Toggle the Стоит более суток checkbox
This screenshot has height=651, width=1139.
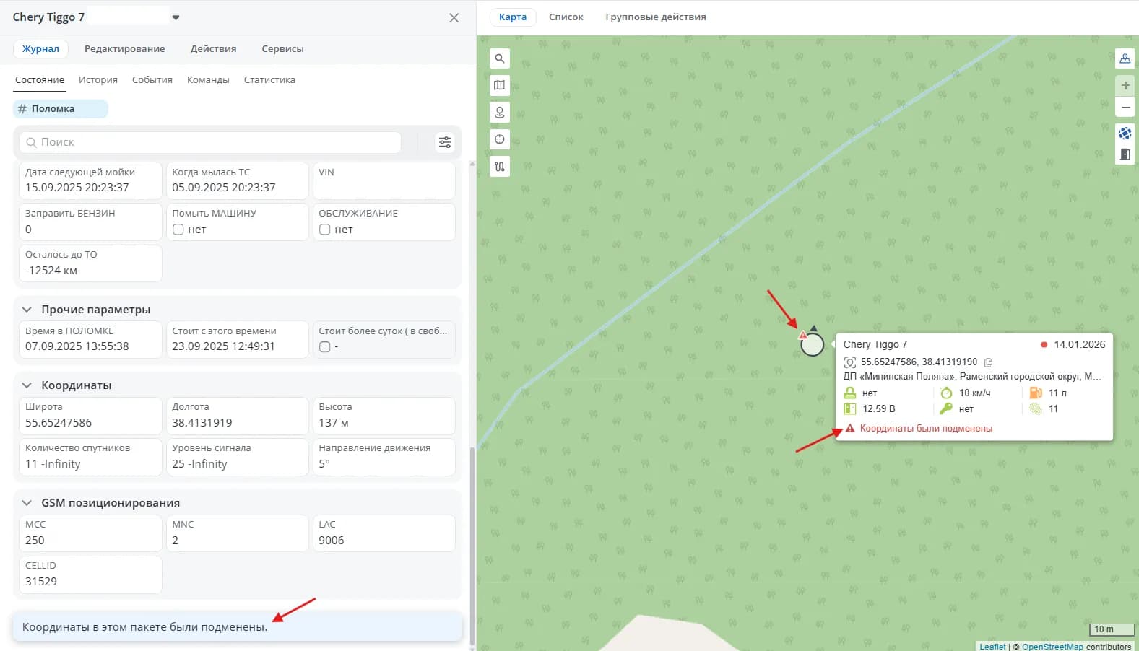point(325,347)
